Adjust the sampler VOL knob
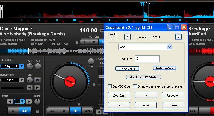Image resolution: width=214 pixels, height=116 pixels. coord(30,80)
